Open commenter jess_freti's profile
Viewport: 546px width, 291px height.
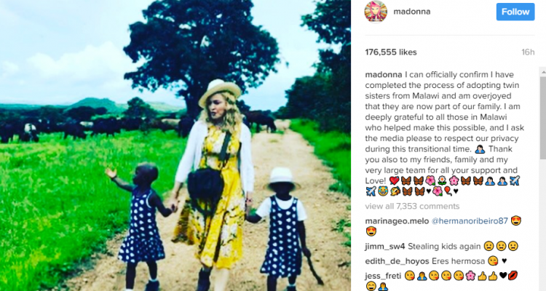tap(383, 276)
